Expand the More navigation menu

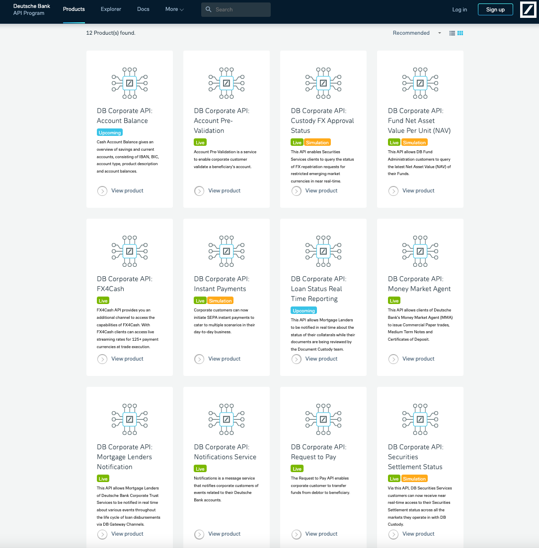pos(174,9)
